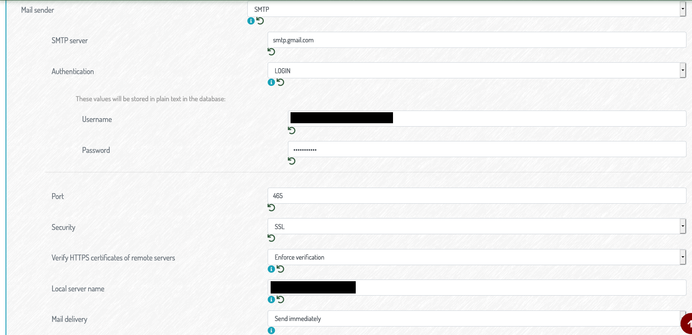Reset the SMTP server field to default
Image resolution: width=692 pixels, height=335 pixels.
(x=271, y=52)
